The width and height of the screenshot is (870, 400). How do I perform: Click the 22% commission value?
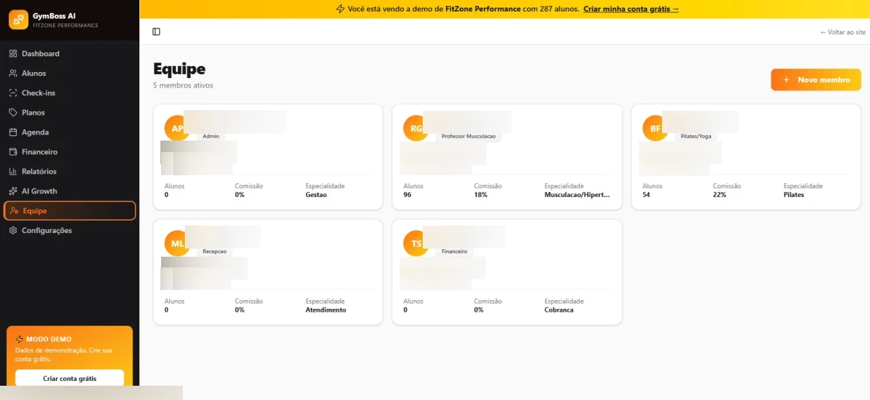pyautogui.click(x=720, y=195)
